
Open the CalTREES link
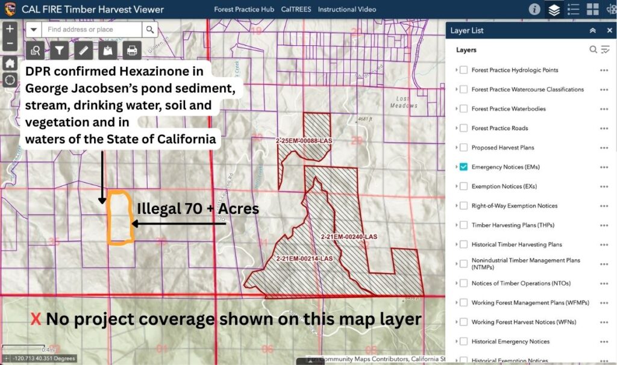tap(296, 10)
